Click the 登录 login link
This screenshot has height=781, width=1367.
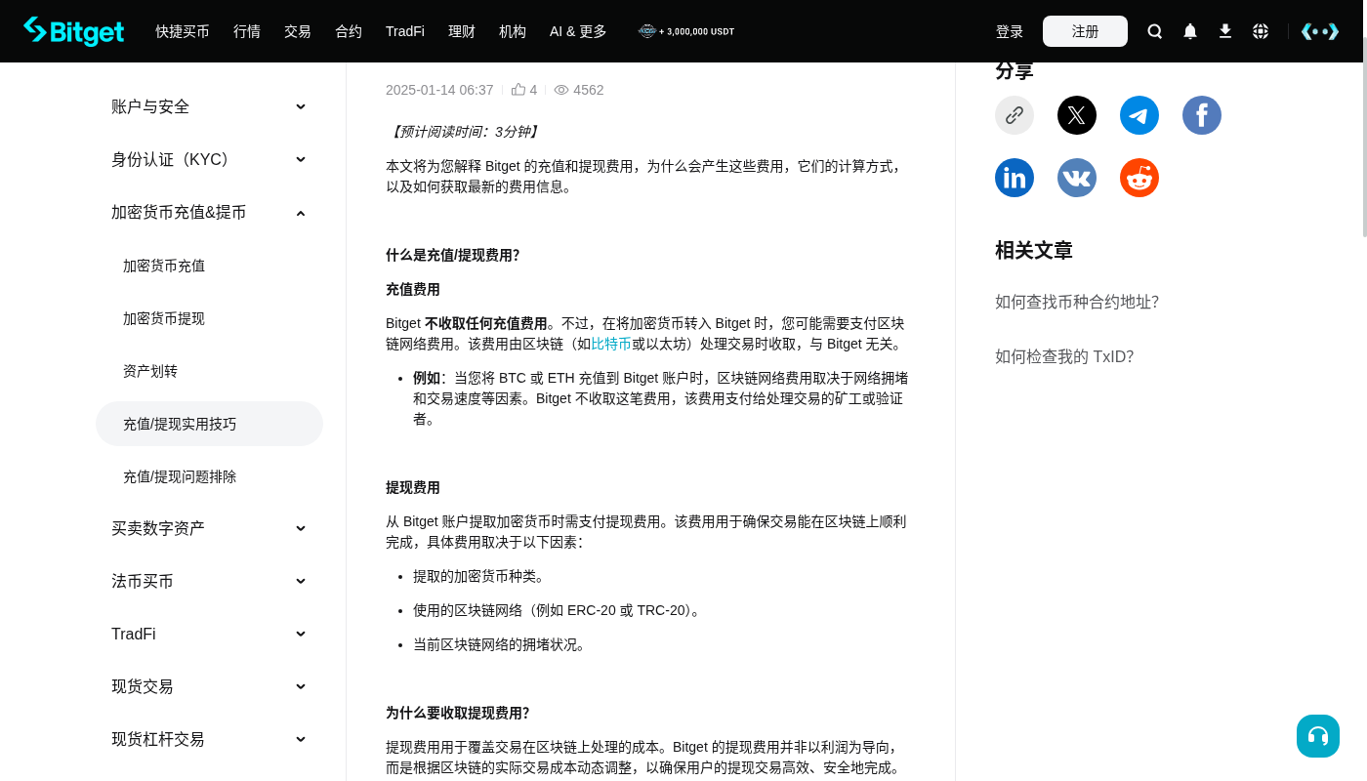[1010, 31]
